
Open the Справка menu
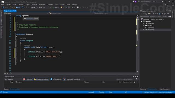(75, 5)
